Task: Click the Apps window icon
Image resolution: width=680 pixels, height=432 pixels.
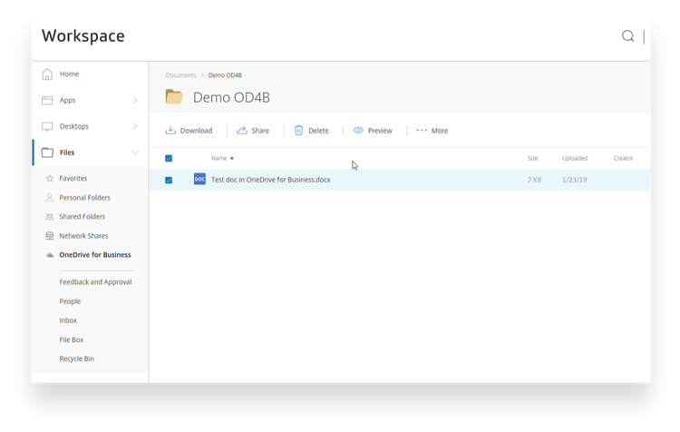Action: click(x=47, y=101)
